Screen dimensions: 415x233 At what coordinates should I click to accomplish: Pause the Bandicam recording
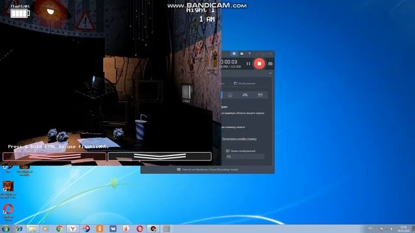(248, 63)
